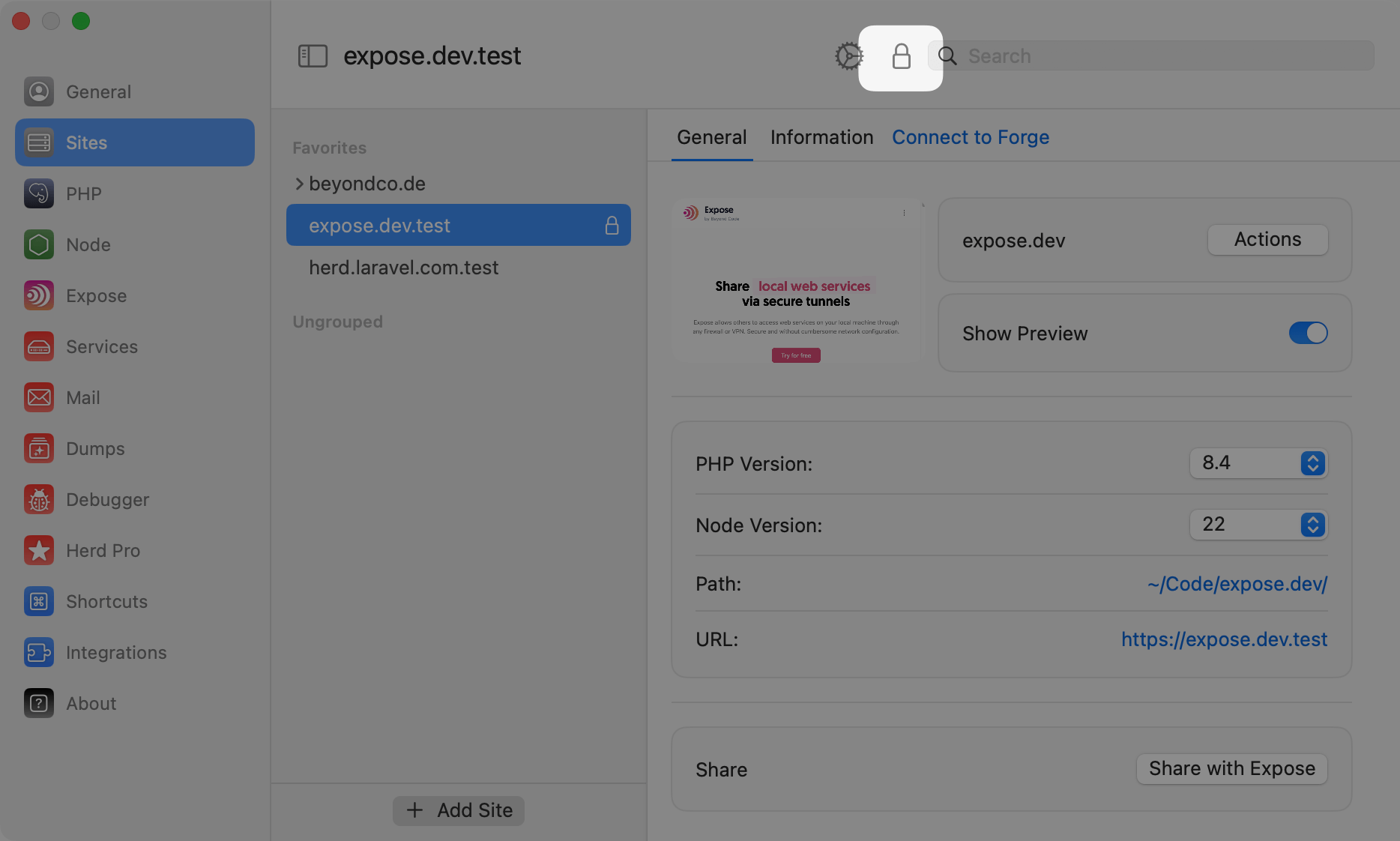1400x841 pixels.
Task: Click the Ungrouped group heading
Action: tap(338, 322)
